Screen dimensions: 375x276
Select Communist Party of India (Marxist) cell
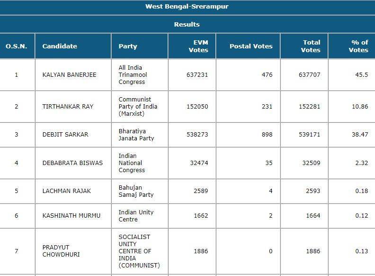pyautogui.click(x=138, y=107)
